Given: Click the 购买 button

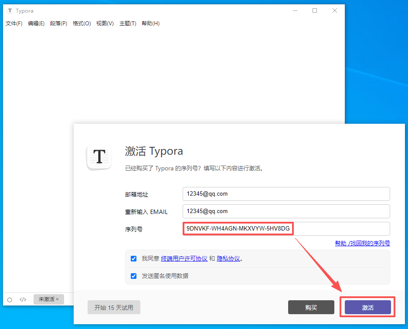Looking at the screenshot, I should pyautogui.click(x=311, y=307).
